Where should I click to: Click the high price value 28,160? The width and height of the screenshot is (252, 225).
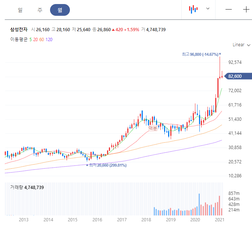tap(63, 30)
